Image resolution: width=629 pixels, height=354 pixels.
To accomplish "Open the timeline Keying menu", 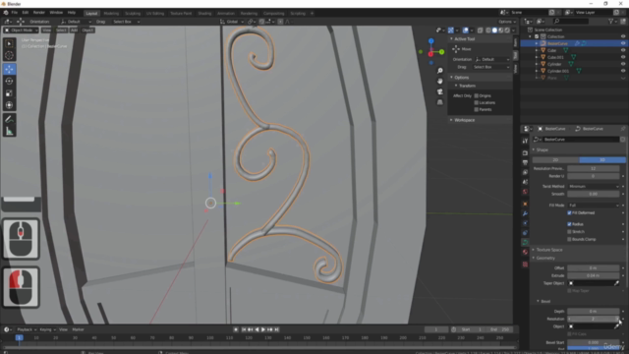I will coord(47,329).
